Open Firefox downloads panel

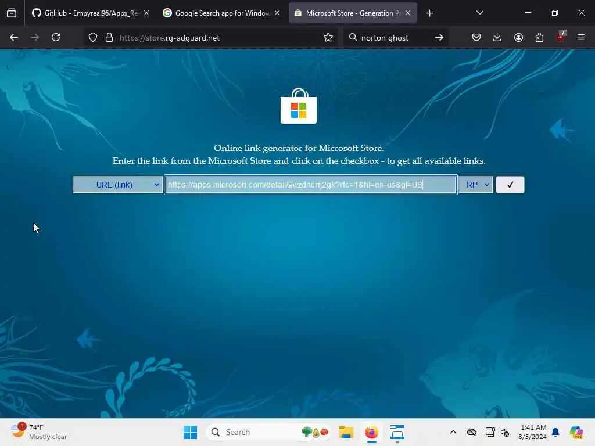497,38
